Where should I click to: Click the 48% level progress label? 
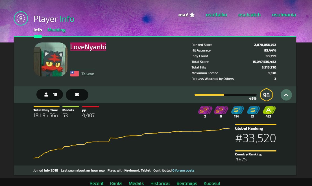[253, 99]
